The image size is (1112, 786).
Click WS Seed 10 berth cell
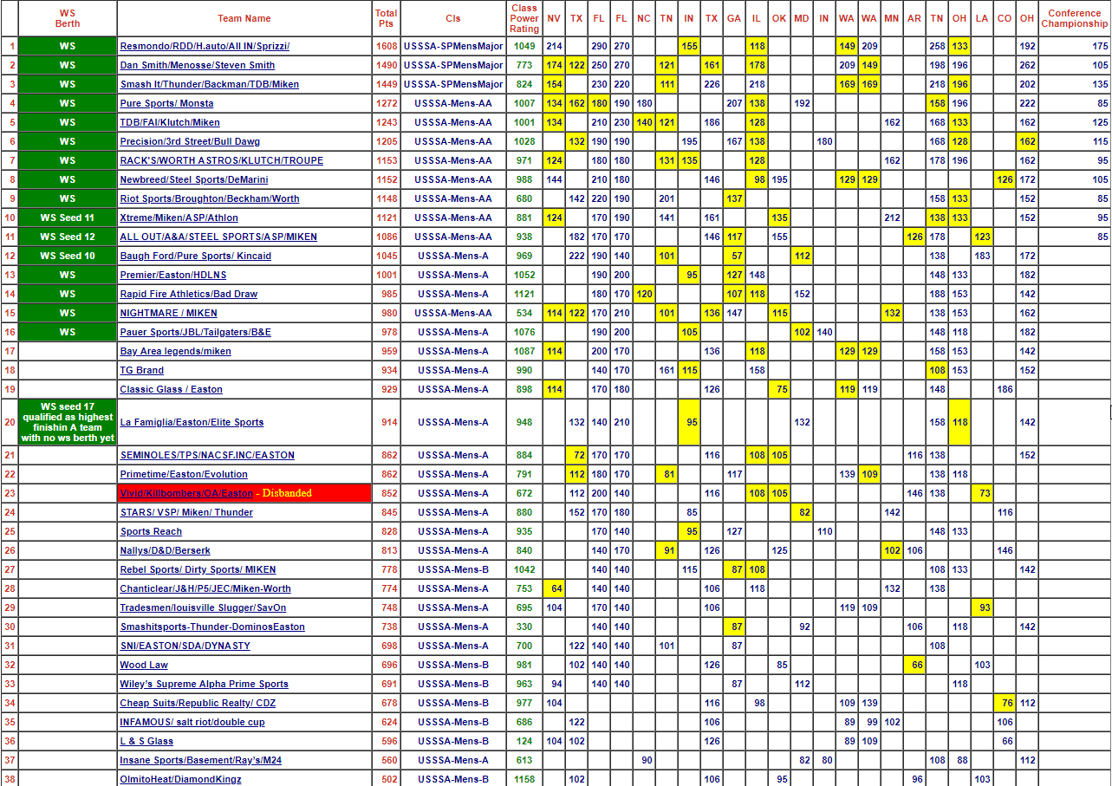click(x=68, y=256)
